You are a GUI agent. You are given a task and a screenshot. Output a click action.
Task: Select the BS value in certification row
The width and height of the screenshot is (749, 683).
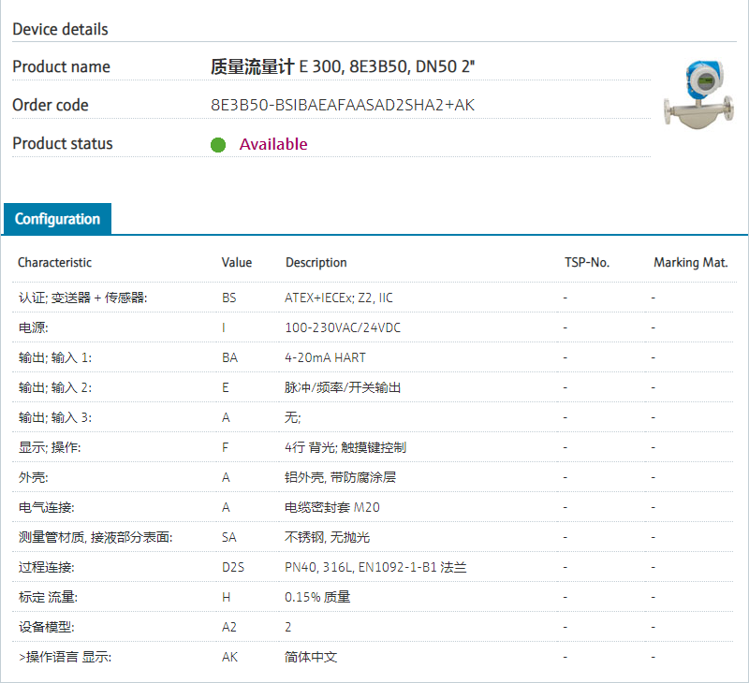(229, 298)
